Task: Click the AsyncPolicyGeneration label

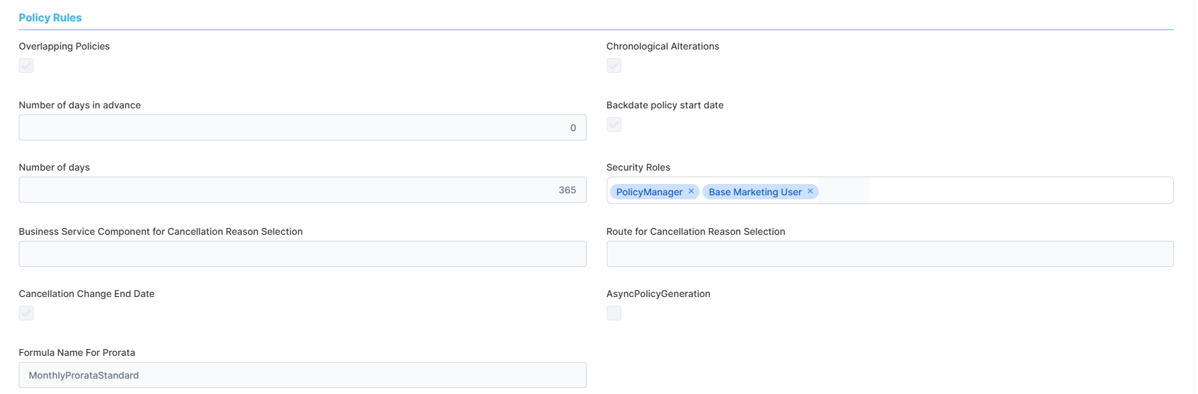Action: click(x=658, y=294)
